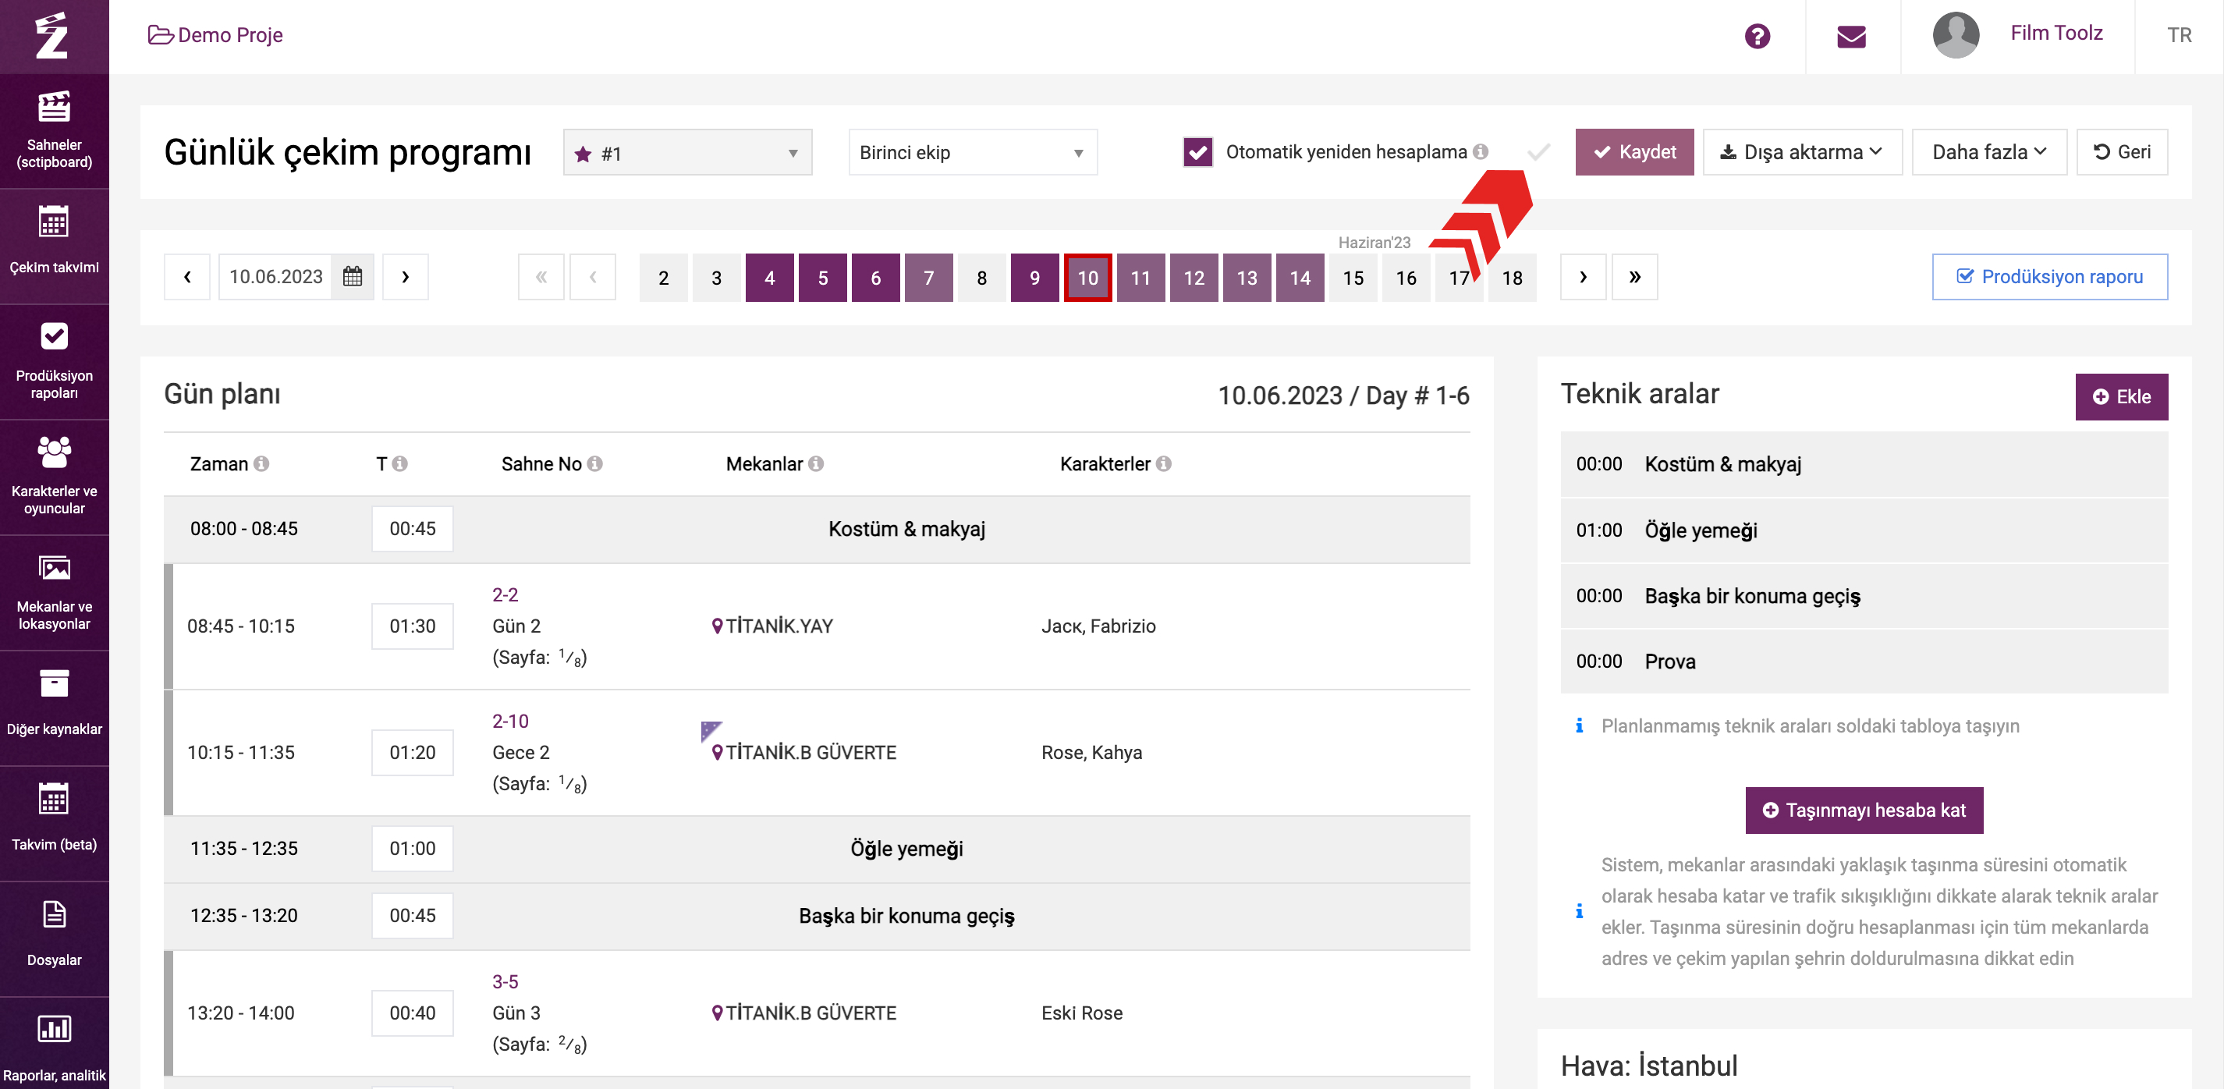Open the messages envelope icon
2224x1089 pixels.
click(1851, 36)
